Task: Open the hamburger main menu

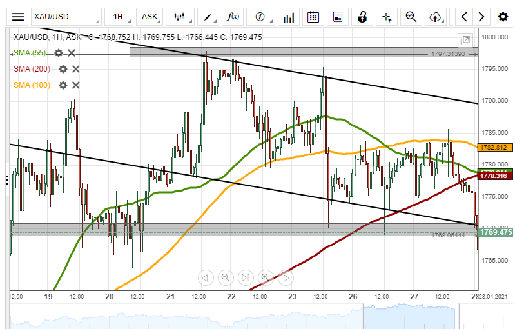Action: (x=18, y=17)
